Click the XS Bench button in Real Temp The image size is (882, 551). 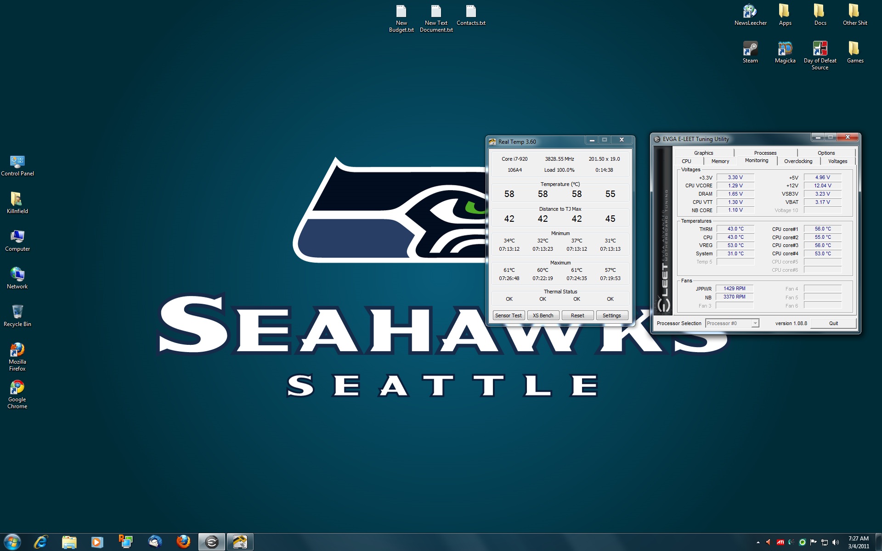[543, 315]
